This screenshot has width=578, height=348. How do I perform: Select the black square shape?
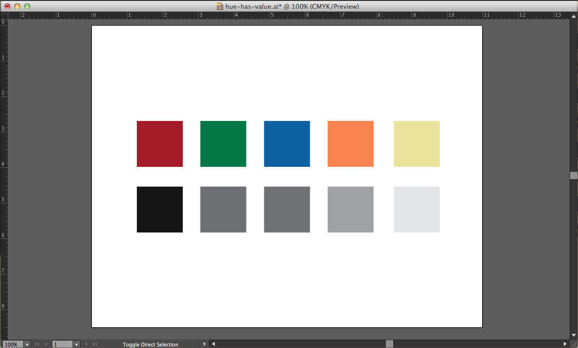coord(160,209)
